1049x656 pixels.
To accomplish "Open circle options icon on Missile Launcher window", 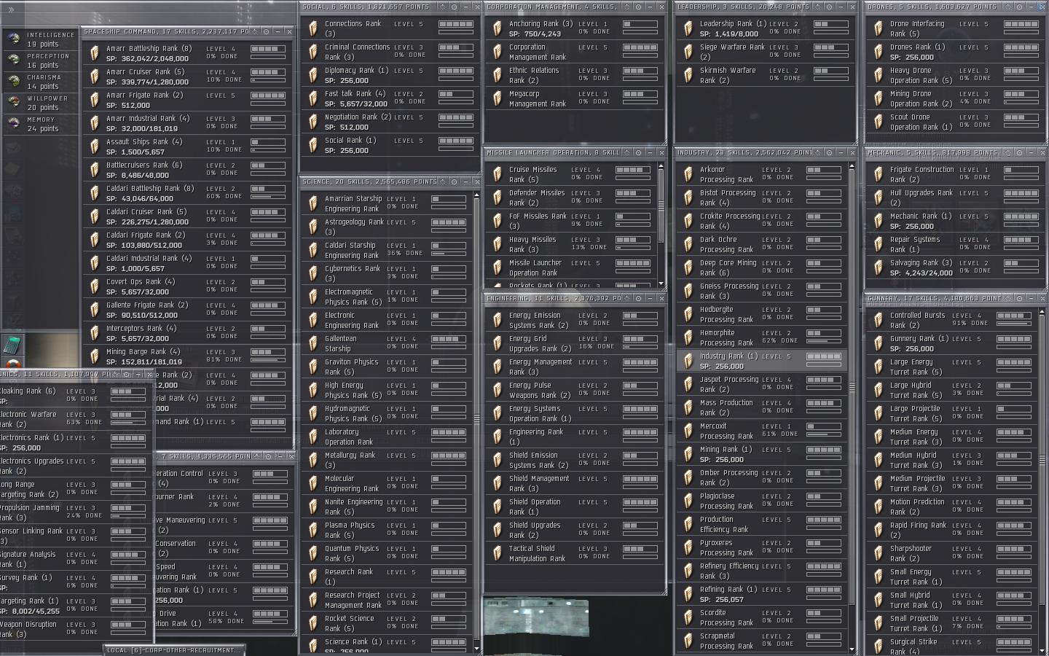I will [638, 152].
